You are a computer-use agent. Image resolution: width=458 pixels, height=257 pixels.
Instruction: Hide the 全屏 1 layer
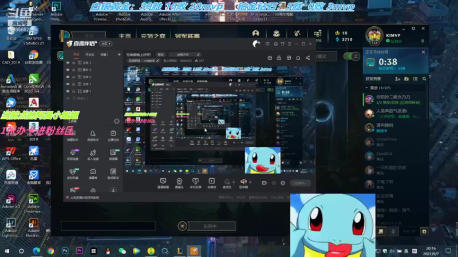[68, 91]
